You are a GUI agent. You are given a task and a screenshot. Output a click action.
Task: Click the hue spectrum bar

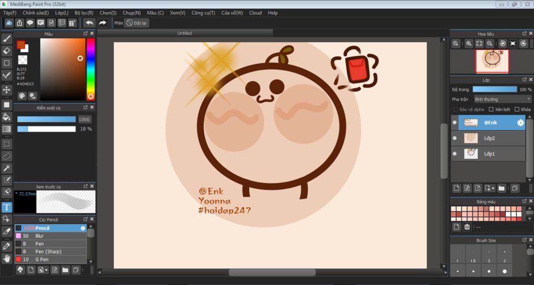tap(91, 69)
